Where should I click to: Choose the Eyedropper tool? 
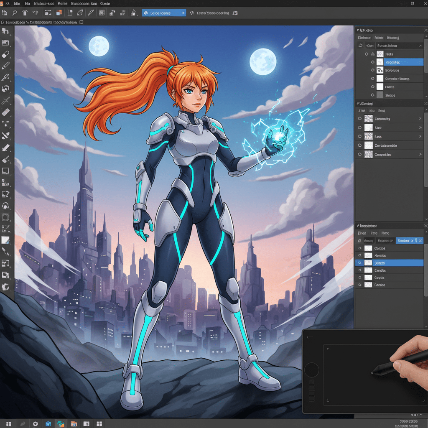5,77
